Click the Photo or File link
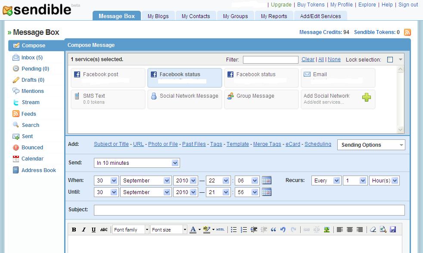 [163, 144]
